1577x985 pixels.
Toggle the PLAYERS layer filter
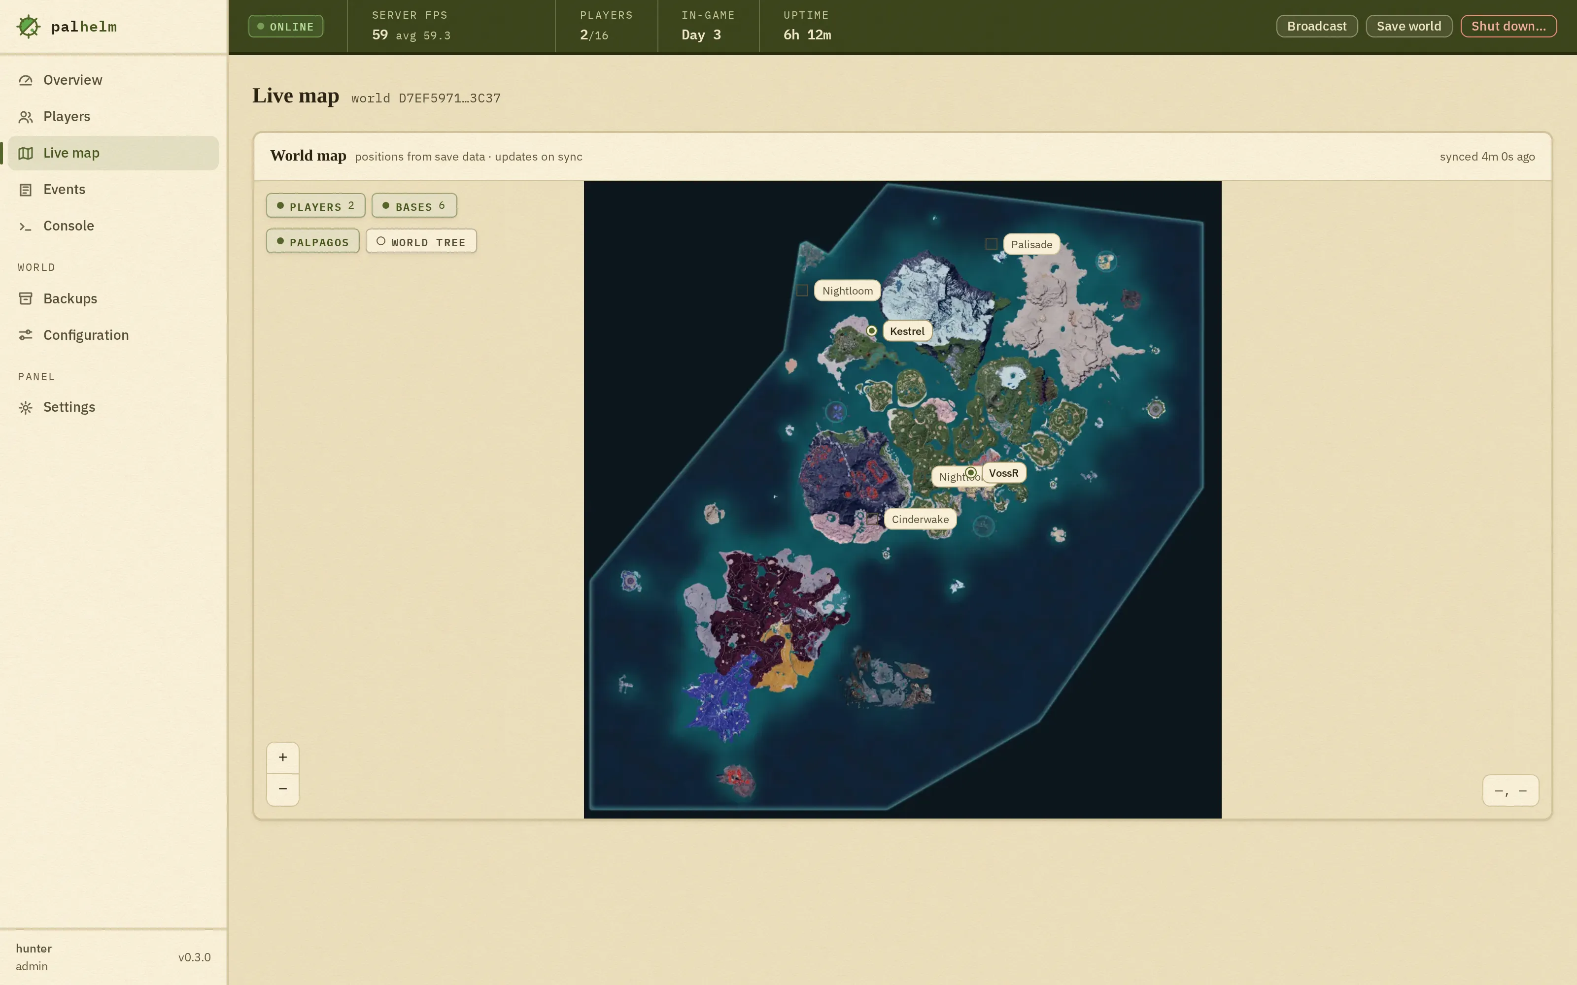click(315, 206)
